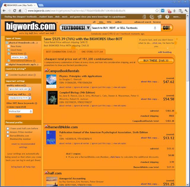Viewport: 190px width, 187px height.
Task: Click 'more...' in the brown bar
Action: 177,17
